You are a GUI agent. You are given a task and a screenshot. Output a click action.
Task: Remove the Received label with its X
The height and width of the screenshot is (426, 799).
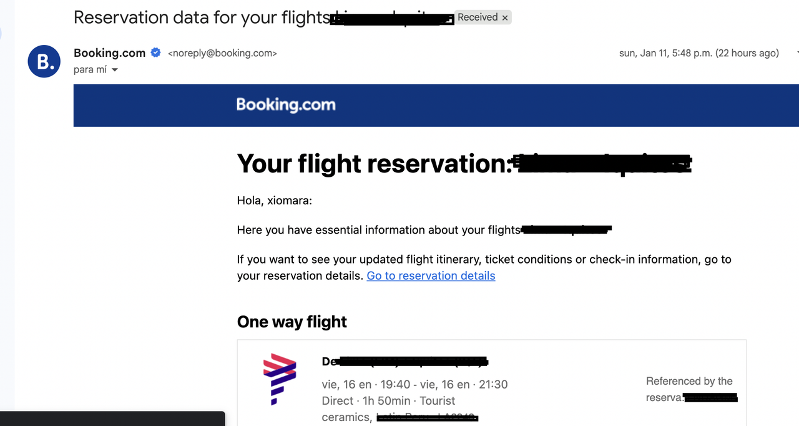coord(505,17)
